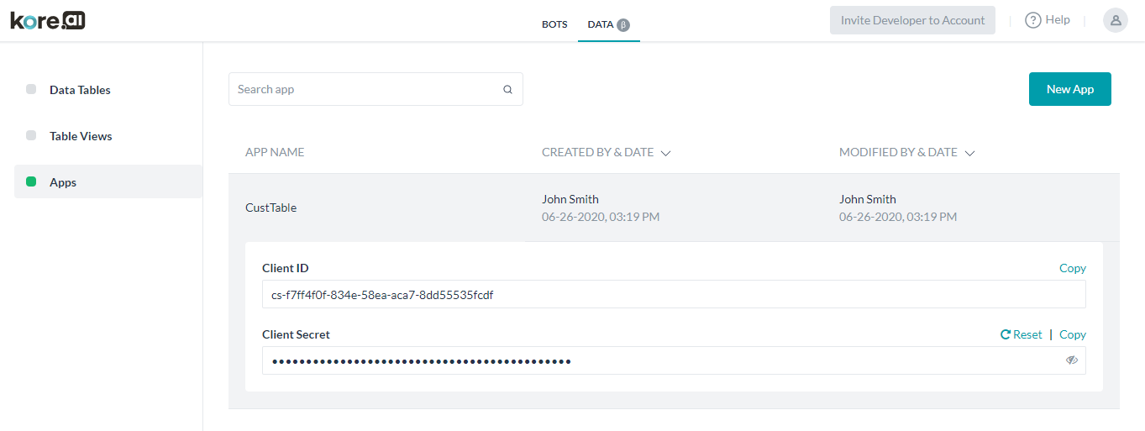Sort by Created By & Date chevron

tap(665, 154)
